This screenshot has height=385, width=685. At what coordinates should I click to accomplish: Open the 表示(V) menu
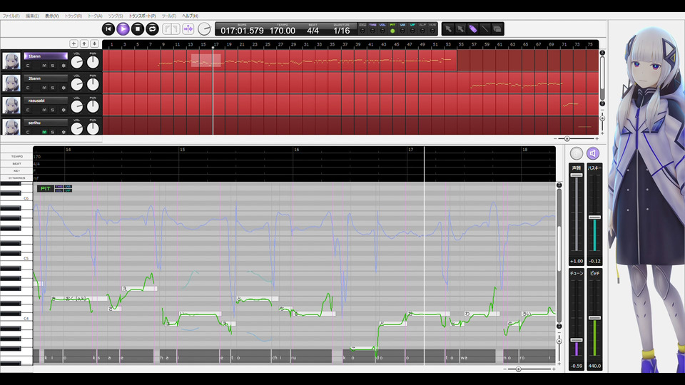[x=52, y=16]
